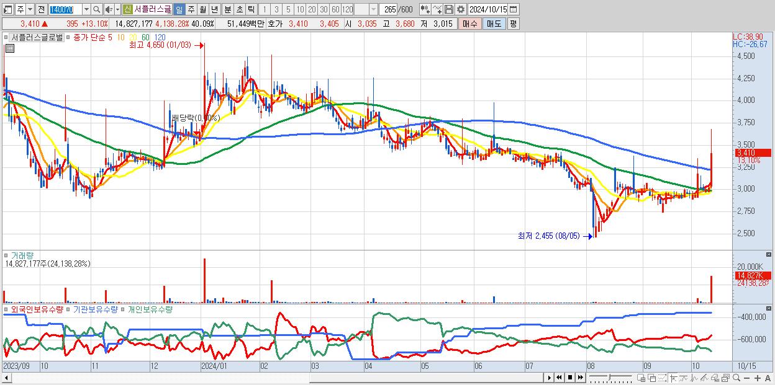This screenshot has width=775, height=385.
Task: Select interval 120 tab
Action: pyautogui.click(x=348, y=9)
